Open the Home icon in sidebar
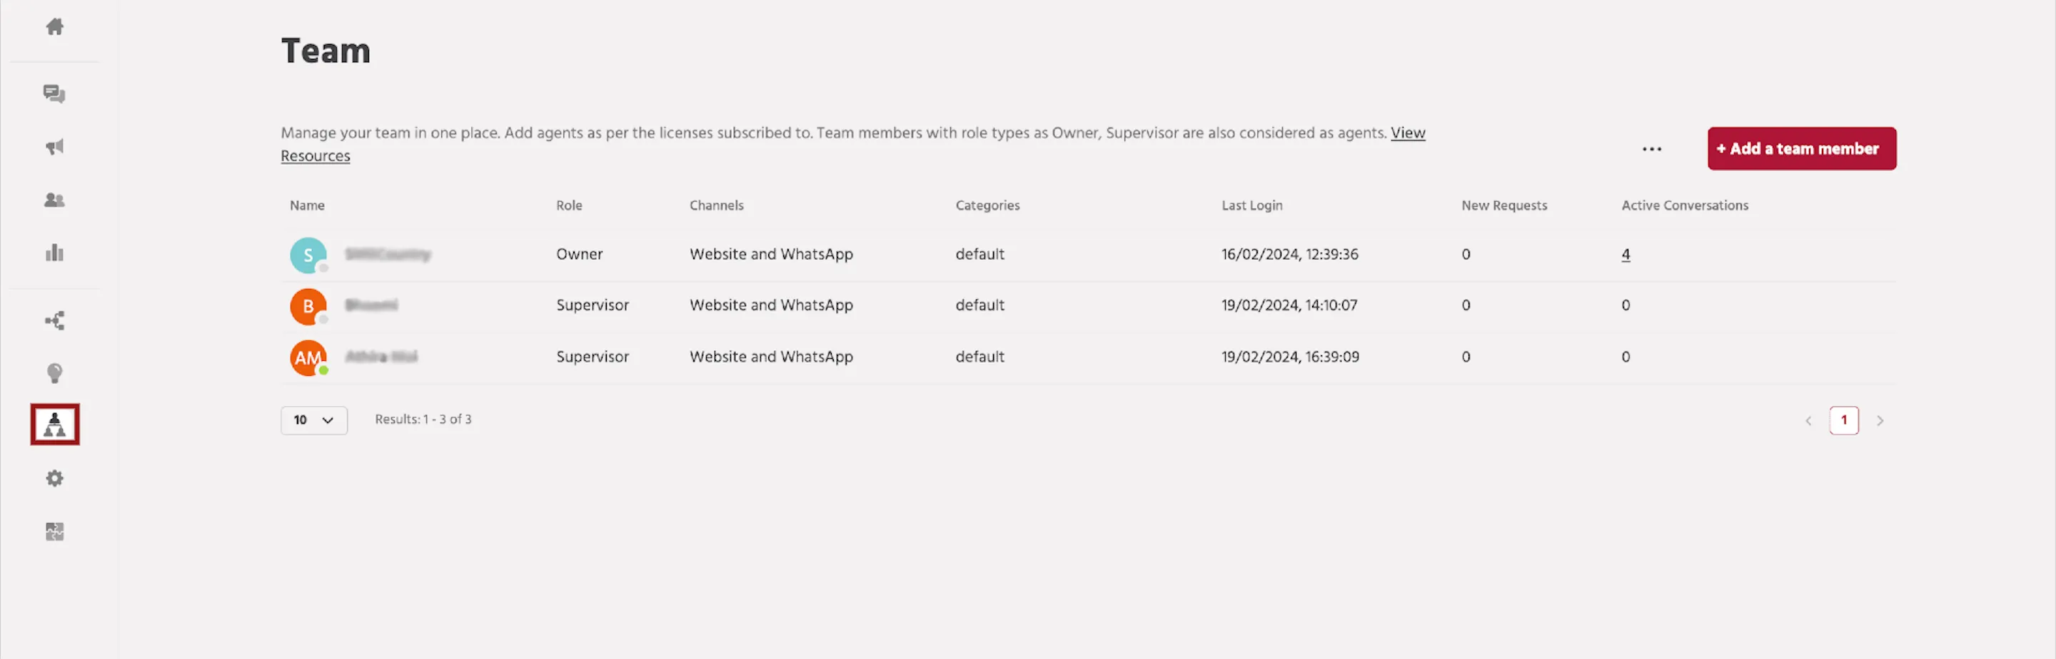The image size is (2056, 659). tap(54, 27)
